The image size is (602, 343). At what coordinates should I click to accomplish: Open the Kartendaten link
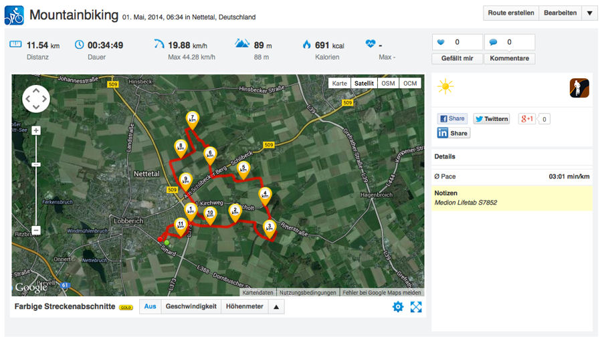point(258,293)
